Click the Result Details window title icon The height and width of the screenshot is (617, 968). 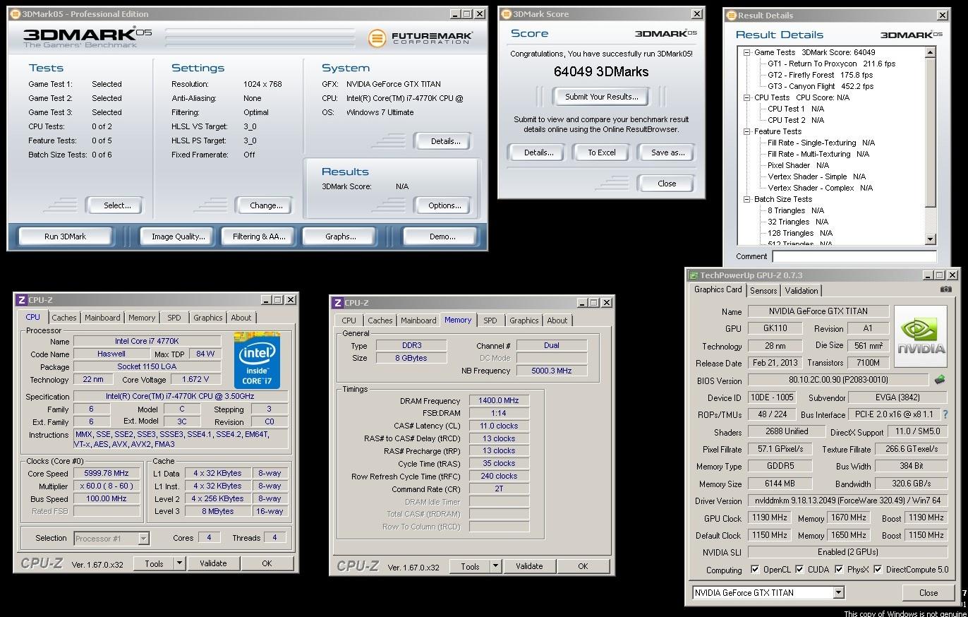(732, 16)
